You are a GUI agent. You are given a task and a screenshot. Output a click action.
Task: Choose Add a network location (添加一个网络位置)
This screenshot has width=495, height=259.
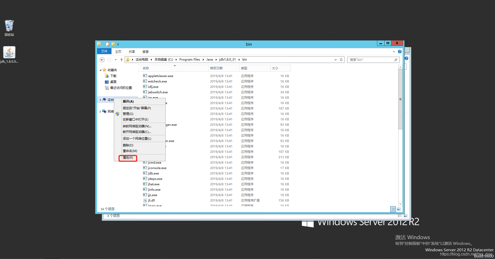(140, 138)
